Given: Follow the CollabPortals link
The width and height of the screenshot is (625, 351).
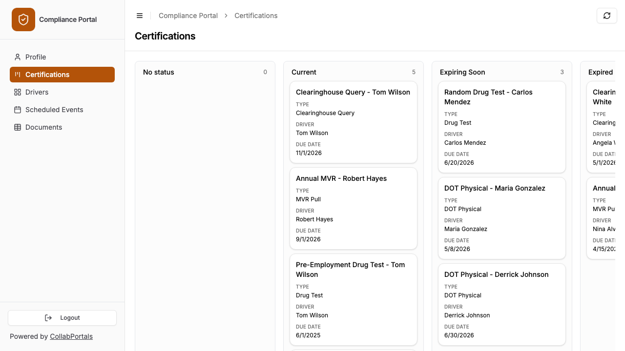Looking at the screenshot, I should point(71,336).
